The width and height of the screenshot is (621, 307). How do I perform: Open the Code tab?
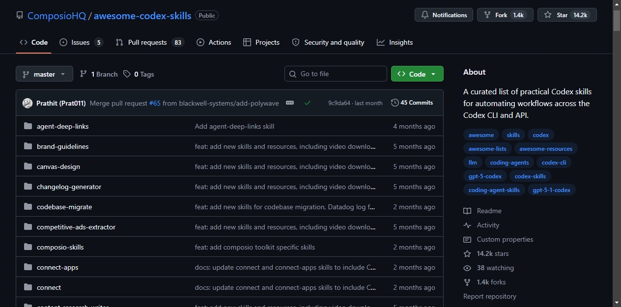coord(33,42)
